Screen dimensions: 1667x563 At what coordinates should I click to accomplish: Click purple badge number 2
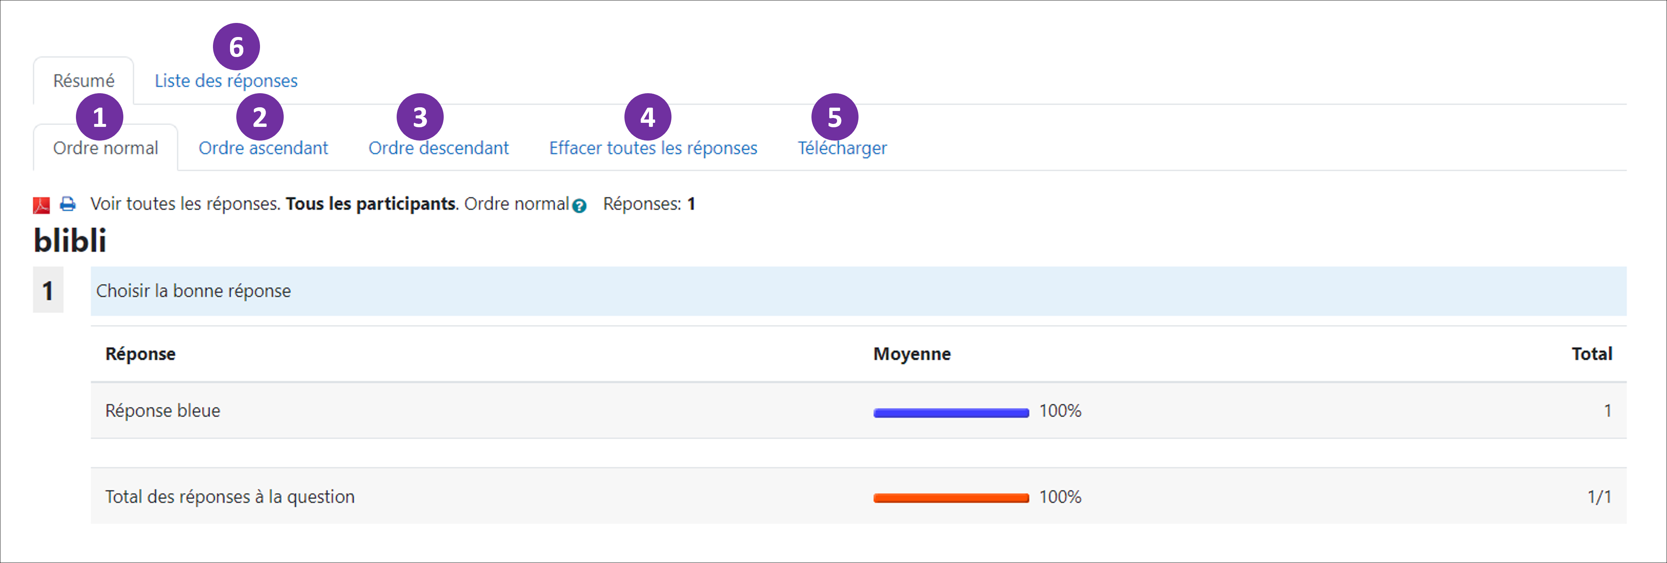260,117
